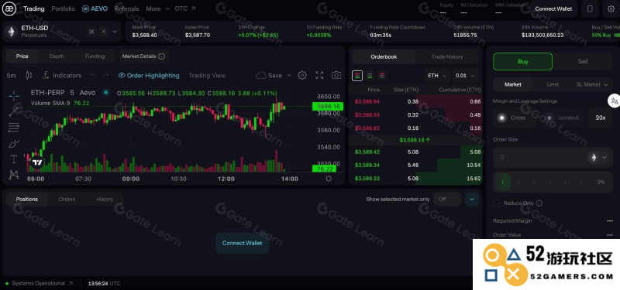Screen dimensions: 620x290
Task: Take chart snapshot with camera icon
Action: click(336, 75)
